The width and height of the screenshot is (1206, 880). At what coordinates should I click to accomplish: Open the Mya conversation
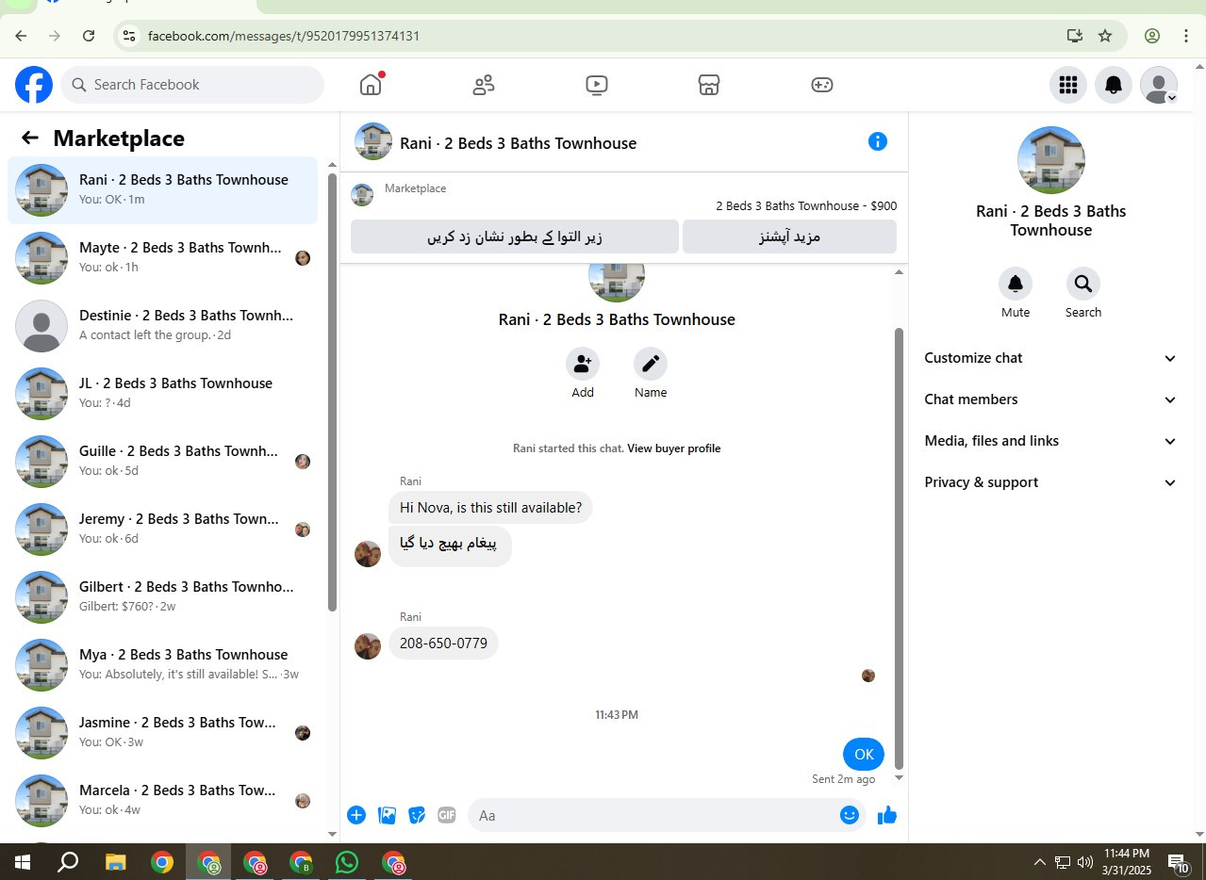click(x=162, y=665)
